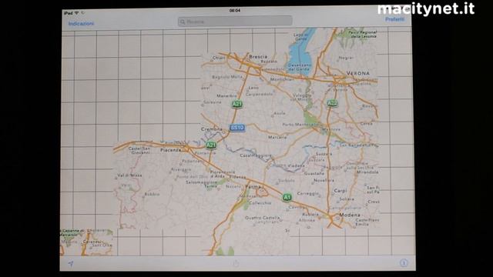Tap the Quattro Castella label
Screen dimensions: 493x277
(262, 218)
